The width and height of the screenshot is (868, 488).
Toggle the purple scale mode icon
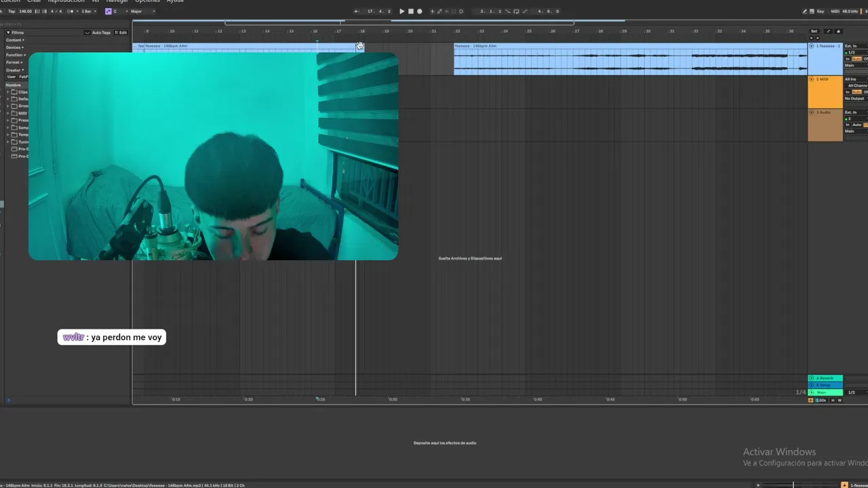click(108, 12)
